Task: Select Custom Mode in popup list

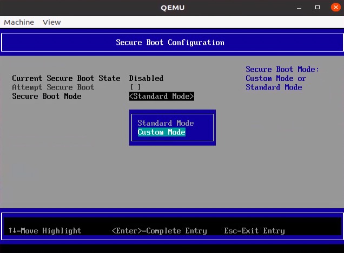Action: [162, 132]
